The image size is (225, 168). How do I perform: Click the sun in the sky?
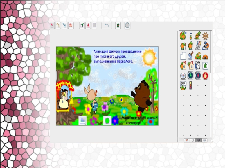149,57
